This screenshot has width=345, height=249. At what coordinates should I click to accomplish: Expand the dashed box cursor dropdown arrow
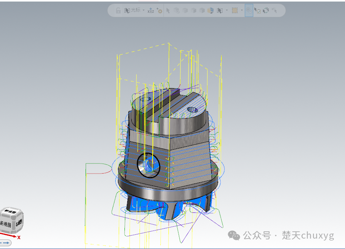coord(227,10)
